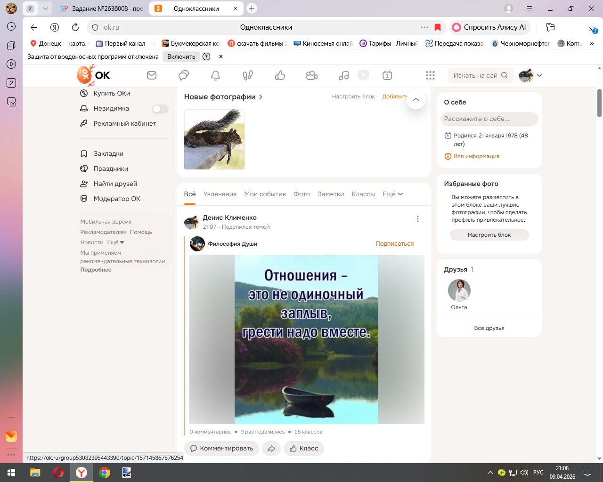Open the address bar three-dot menu
603x482 pixels.
[424, 27]
